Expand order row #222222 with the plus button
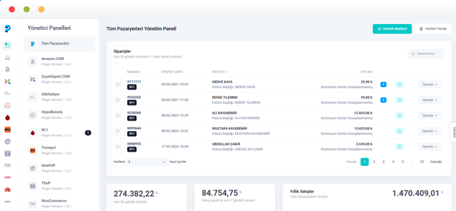The image size is (456, 211). pyautogui.click(x=118, y=100)
